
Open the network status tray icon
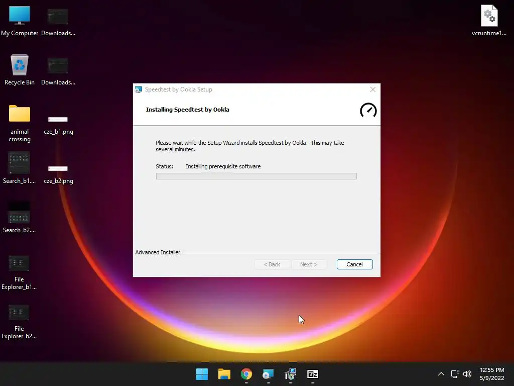coord(455,374)
